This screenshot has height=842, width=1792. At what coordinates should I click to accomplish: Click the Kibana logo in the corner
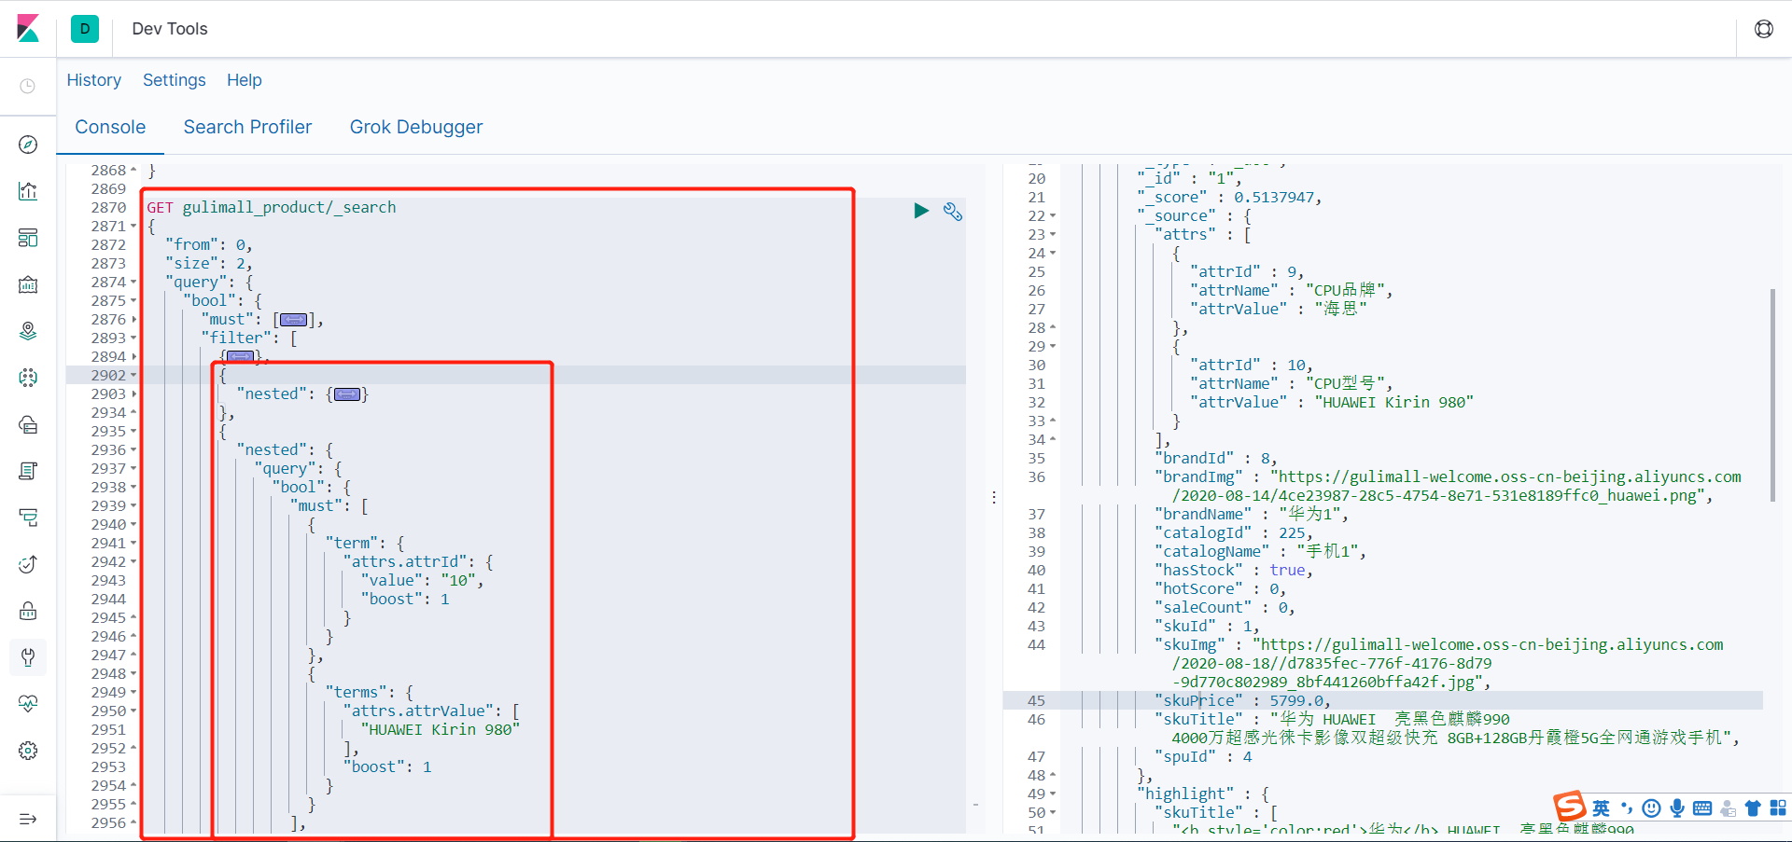coord(28,28)
